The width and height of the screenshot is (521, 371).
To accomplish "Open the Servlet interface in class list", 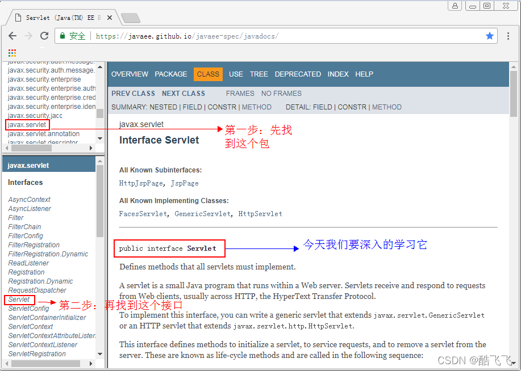I will tap(19, 300).
